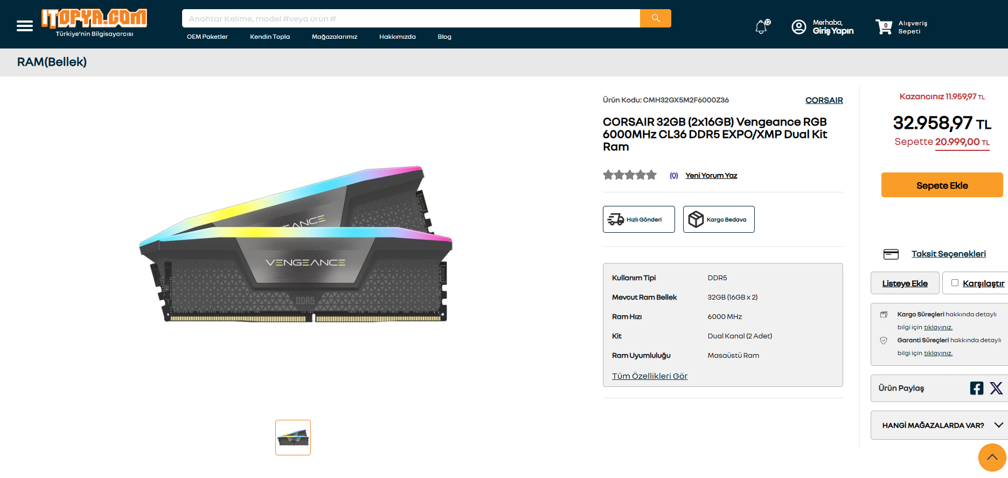Viewport: 1008px width, 478px height.
Task: Click the orange search magnifier button
Action: (656, 18)
